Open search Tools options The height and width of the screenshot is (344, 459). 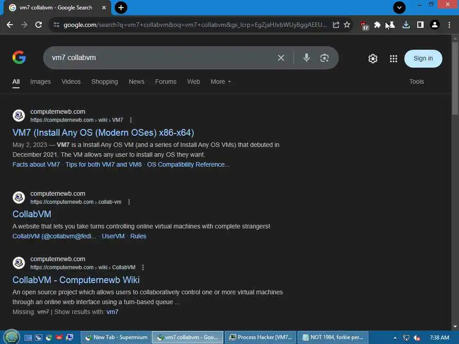pos(416,82)
